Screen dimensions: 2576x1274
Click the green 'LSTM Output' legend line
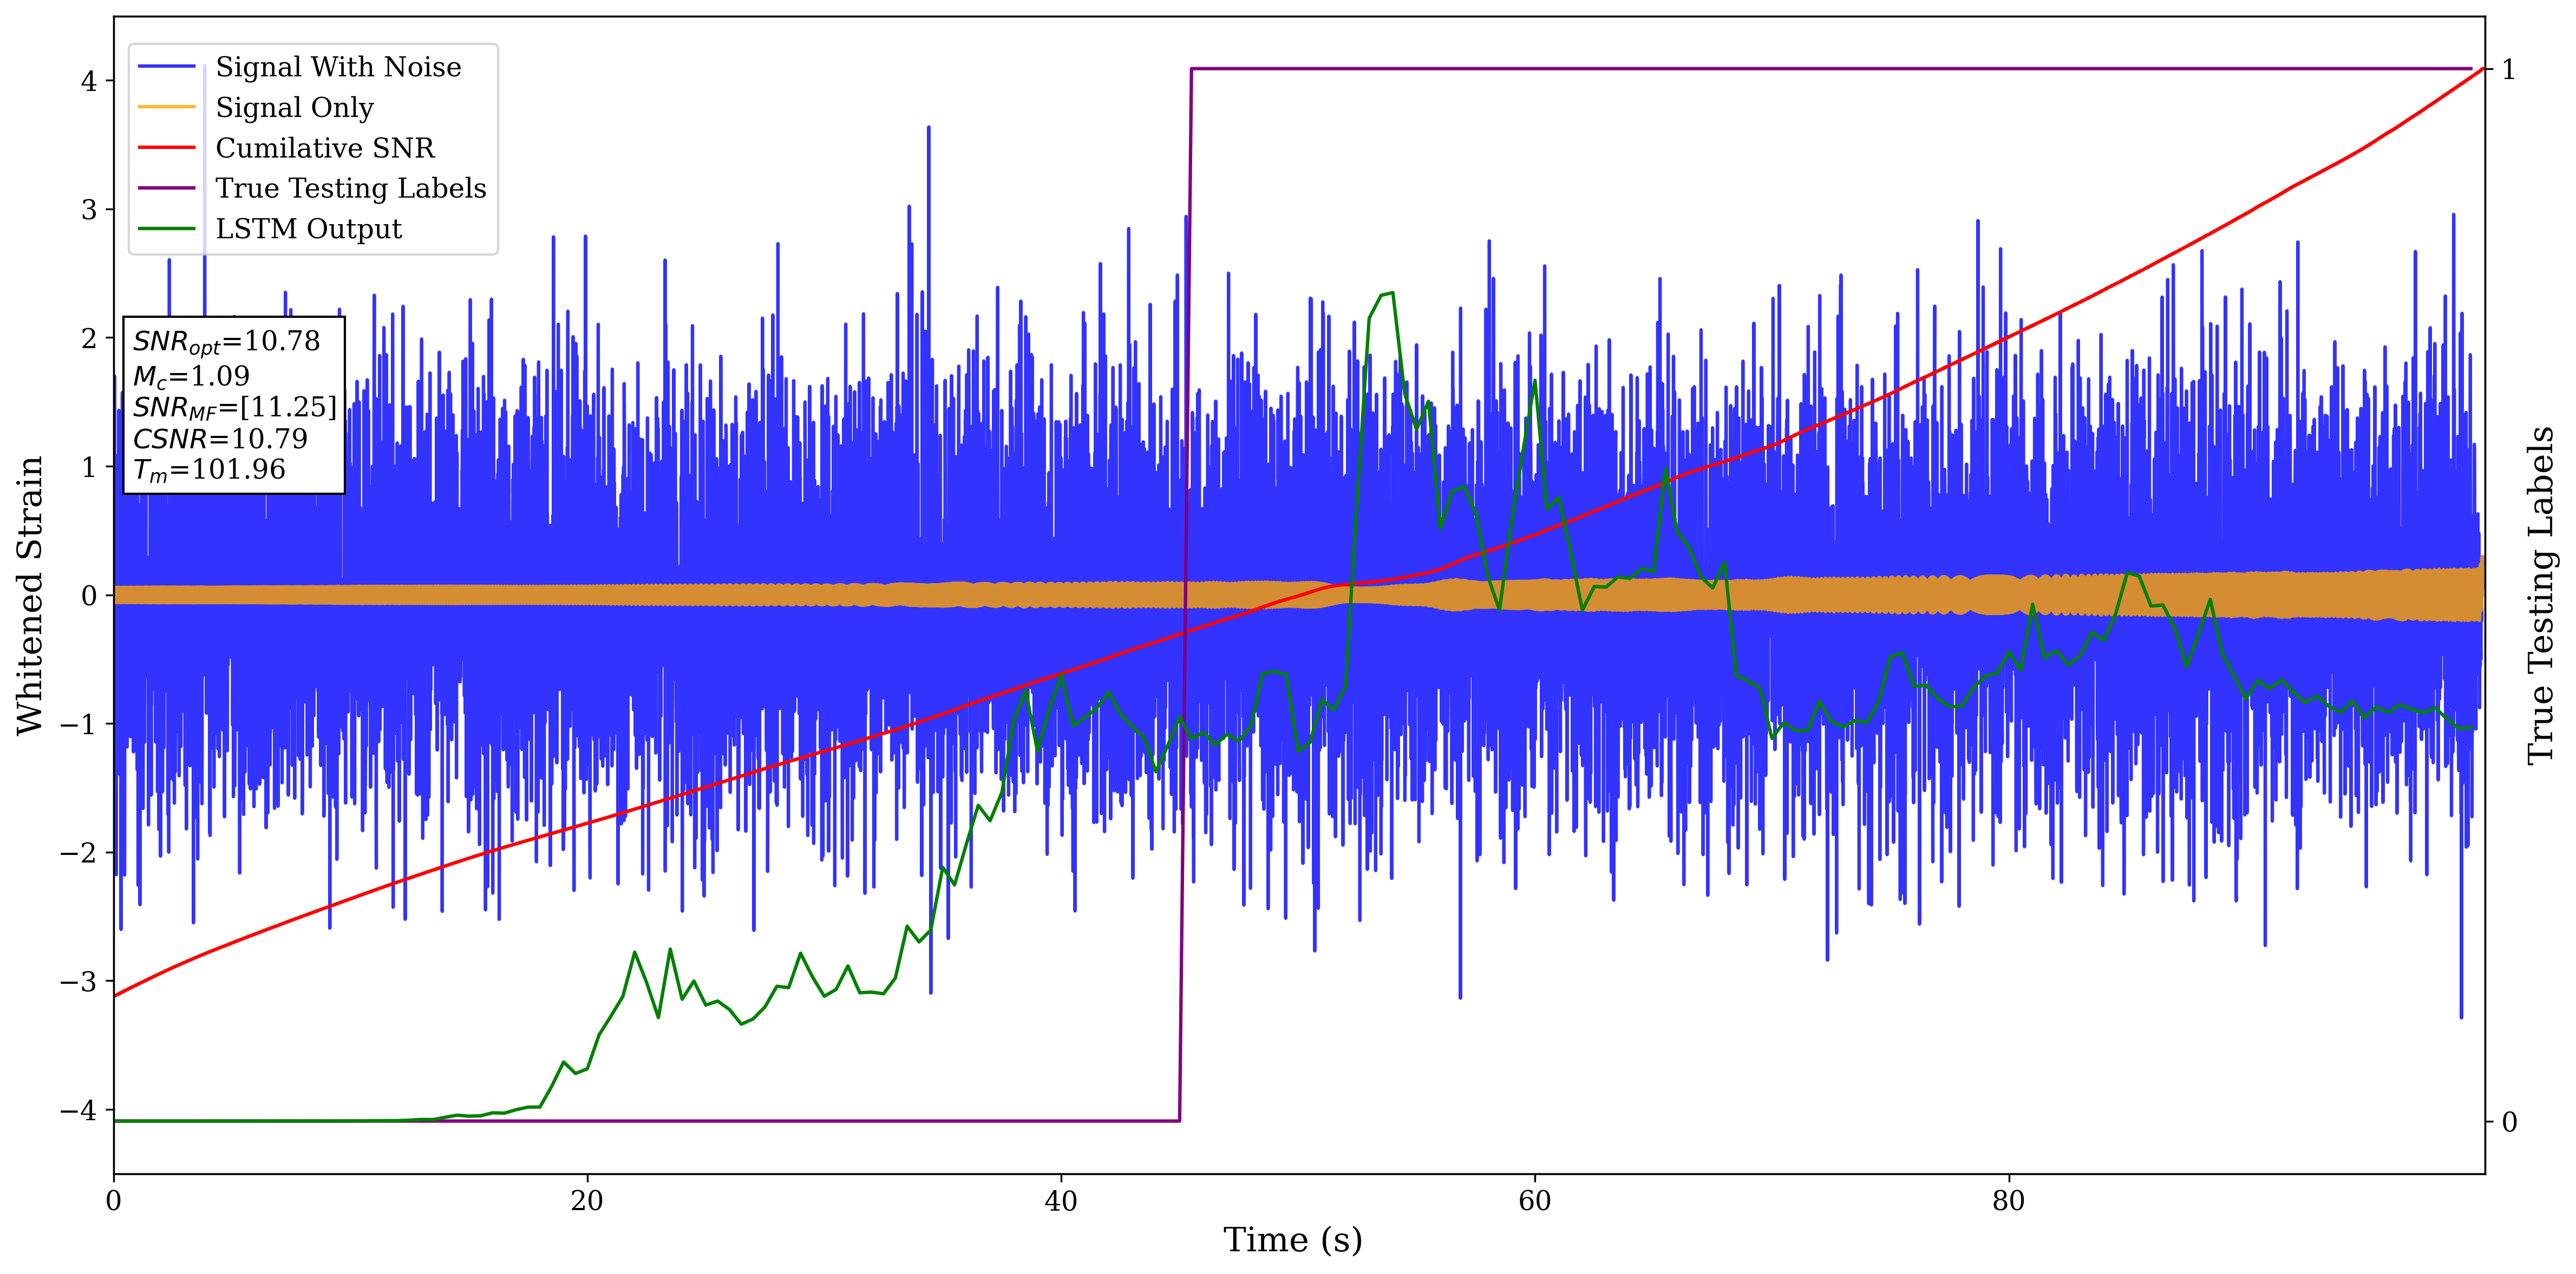(167, 229)
